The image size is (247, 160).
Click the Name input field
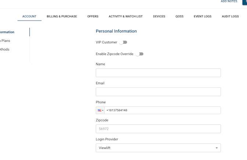(158, 73)
